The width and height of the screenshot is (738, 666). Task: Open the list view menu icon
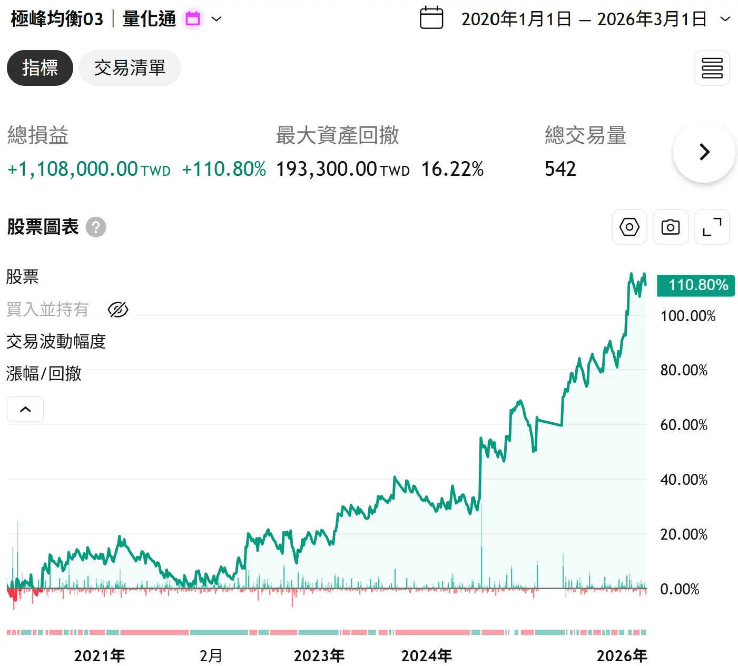[712, 68]
